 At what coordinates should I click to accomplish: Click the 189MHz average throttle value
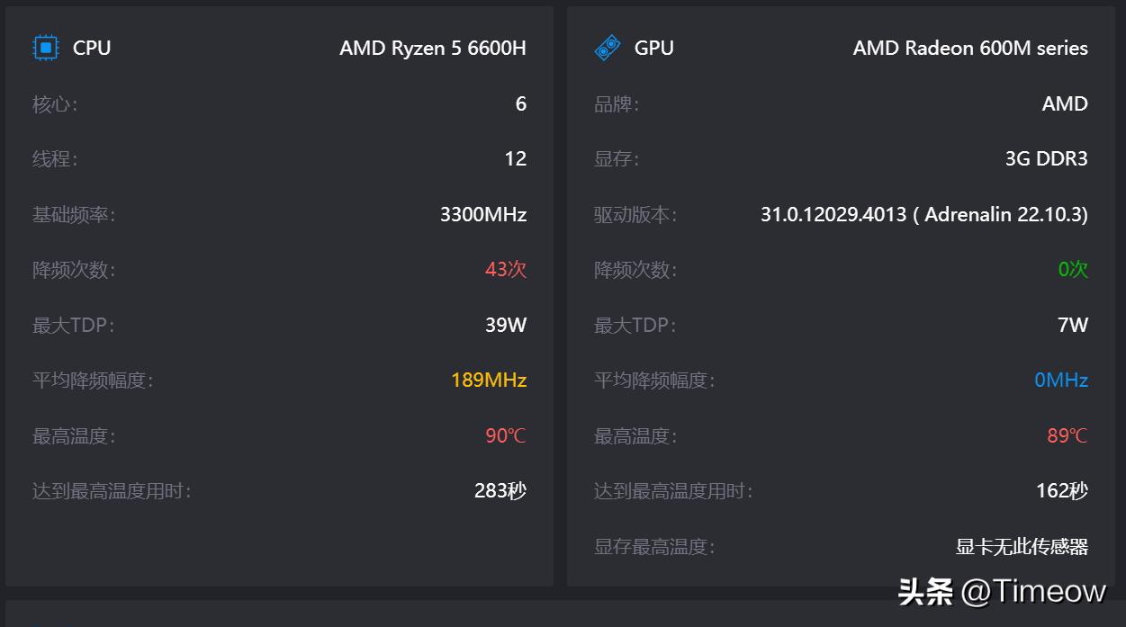click(489, 380)
